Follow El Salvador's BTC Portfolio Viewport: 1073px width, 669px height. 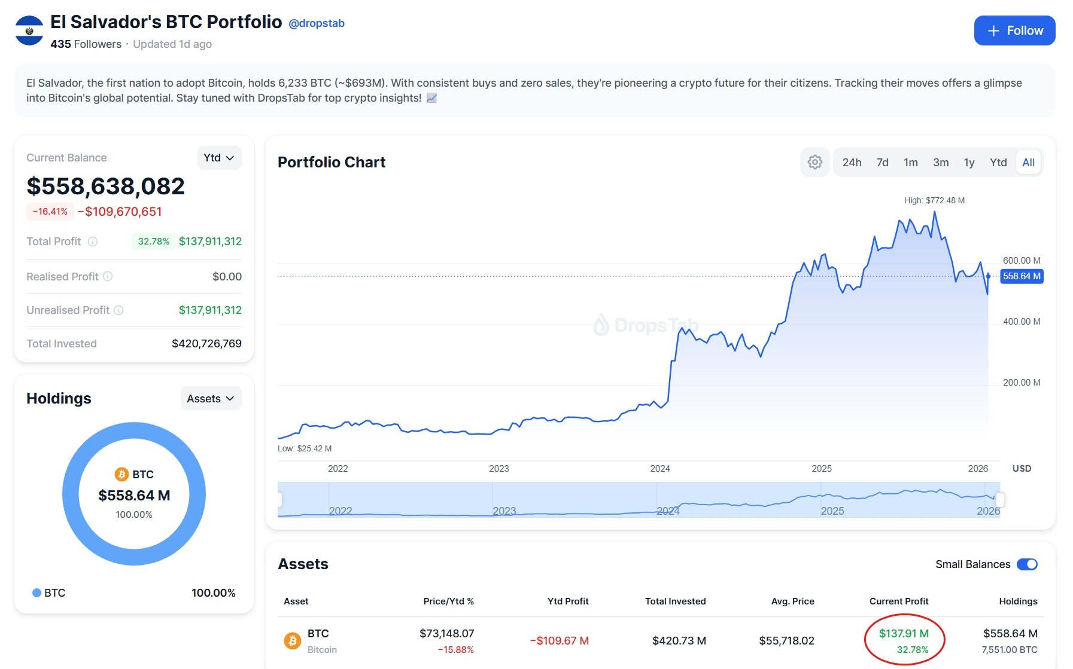[x=1014, y=30]
